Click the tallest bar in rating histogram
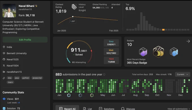The image size is (192, 110). (141, 21)
